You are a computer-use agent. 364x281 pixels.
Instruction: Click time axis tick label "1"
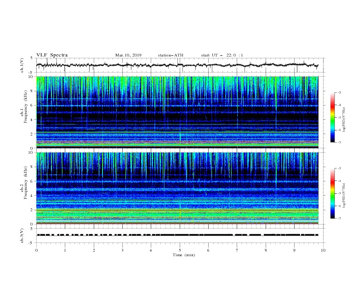click(65, 250)
